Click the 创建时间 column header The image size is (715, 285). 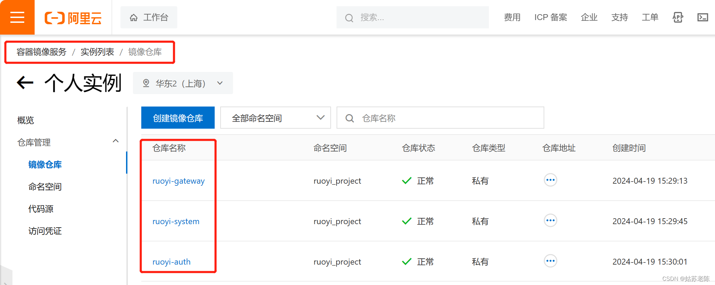629,148
